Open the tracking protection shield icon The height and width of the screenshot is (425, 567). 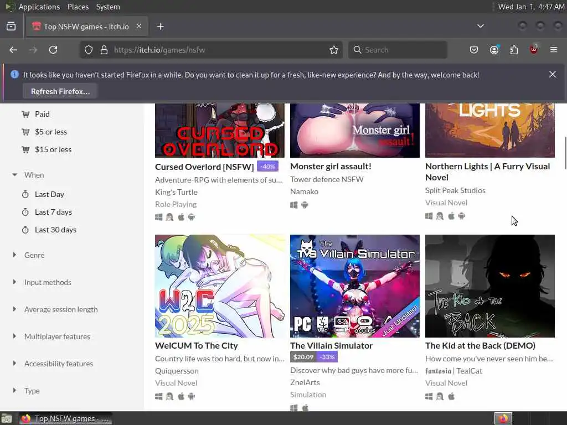click(89, 50)
